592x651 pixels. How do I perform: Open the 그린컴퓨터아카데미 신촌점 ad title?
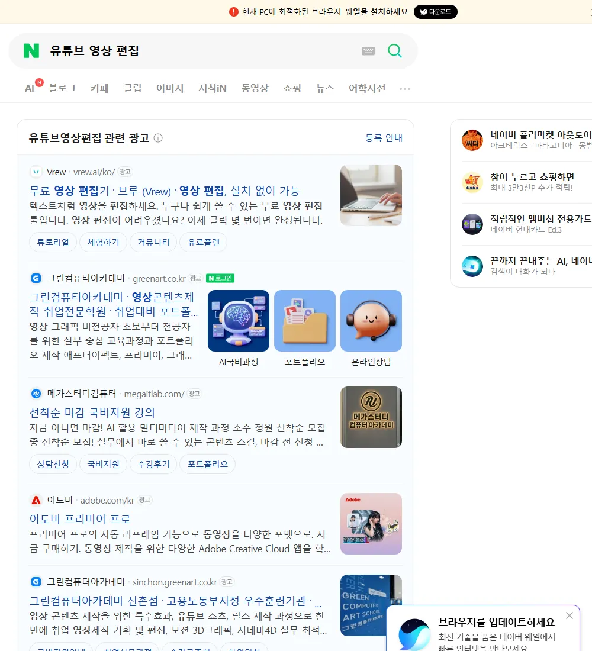175,601
